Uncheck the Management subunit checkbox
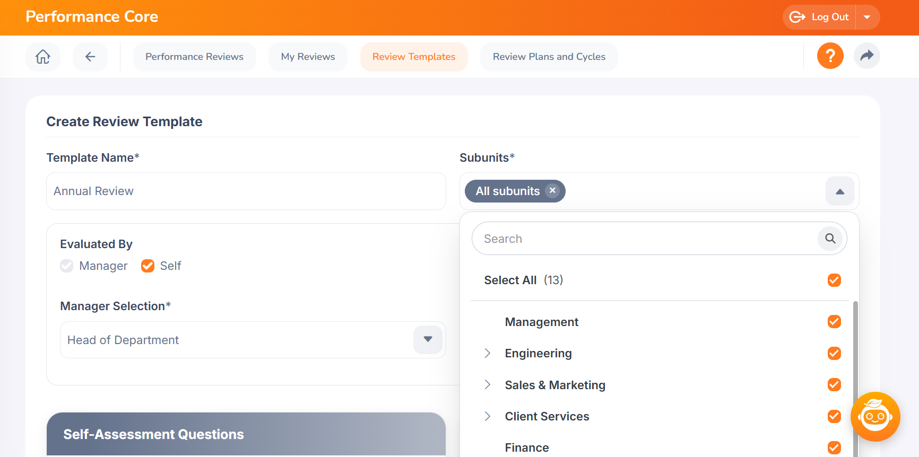Image resolution: width=919 pixels, height=457 pixels. click(834, 322)
